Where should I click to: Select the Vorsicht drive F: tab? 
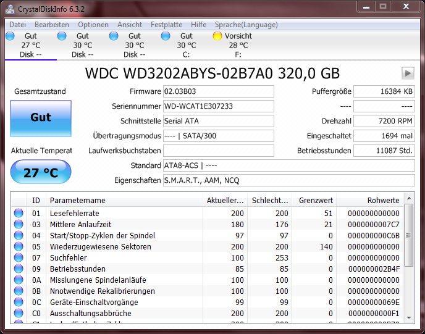238,45
